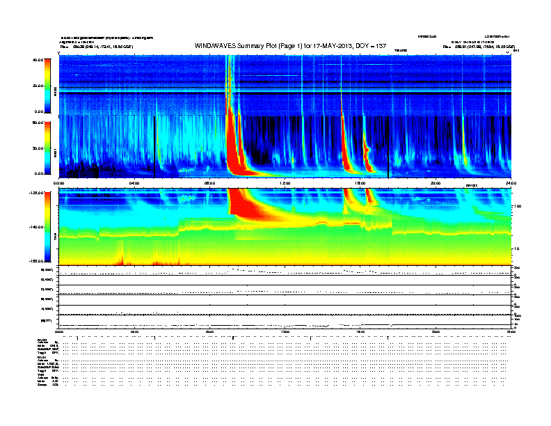This screenshot has height=426, width=551.
Task: Click the vertical TNR axis label
Action: click(56, 237)
